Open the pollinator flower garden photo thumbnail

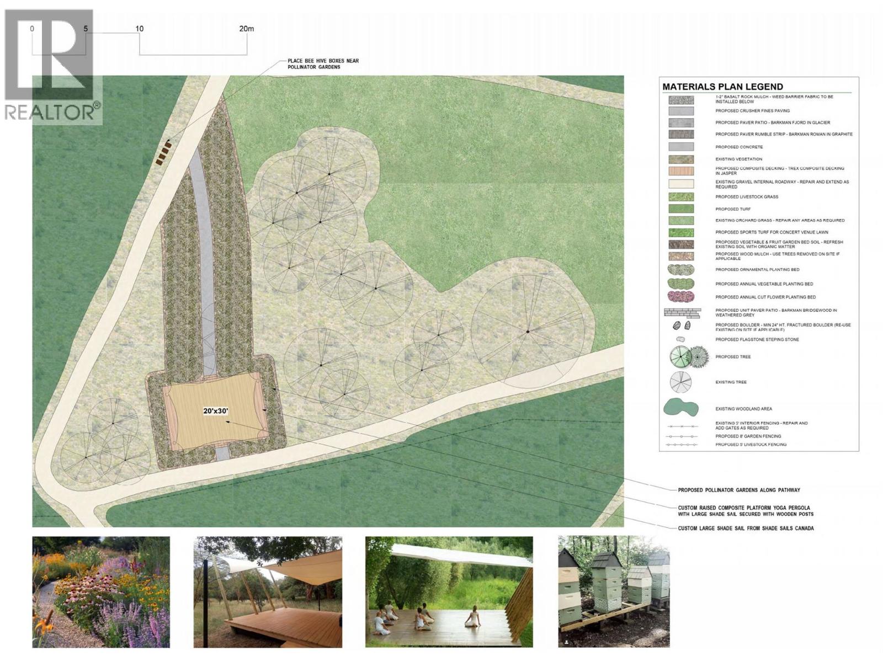click(101, 592)
